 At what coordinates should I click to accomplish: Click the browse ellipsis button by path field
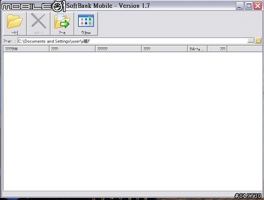251,41
